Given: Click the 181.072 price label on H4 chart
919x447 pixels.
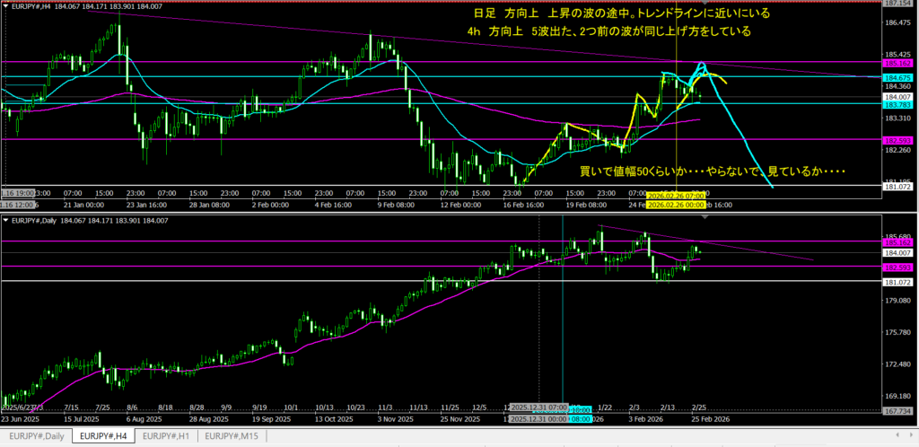Looking at the screenshot, I should 897,186.
